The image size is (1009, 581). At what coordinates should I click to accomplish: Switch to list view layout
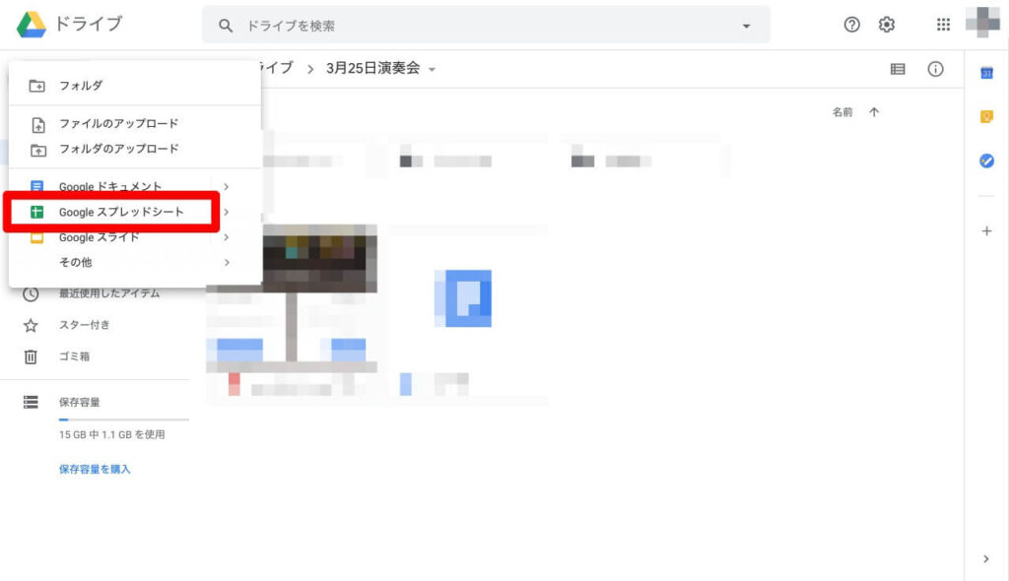tap(898, 69)
